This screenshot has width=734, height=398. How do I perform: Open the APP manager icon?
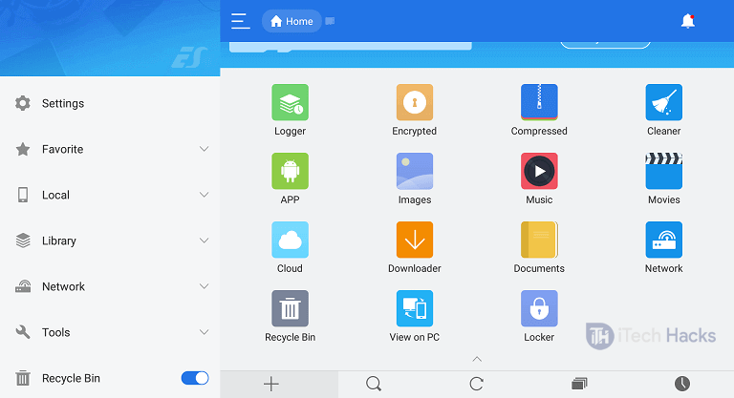[x=290, y=171]
